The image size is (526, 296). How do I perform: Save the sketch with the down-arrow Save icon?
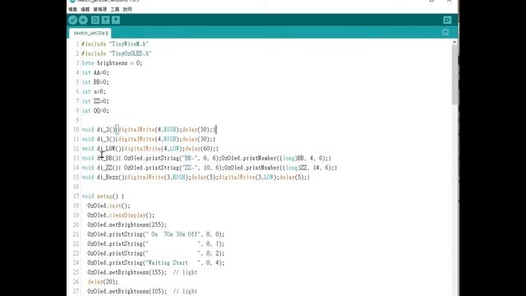(116, 20)
